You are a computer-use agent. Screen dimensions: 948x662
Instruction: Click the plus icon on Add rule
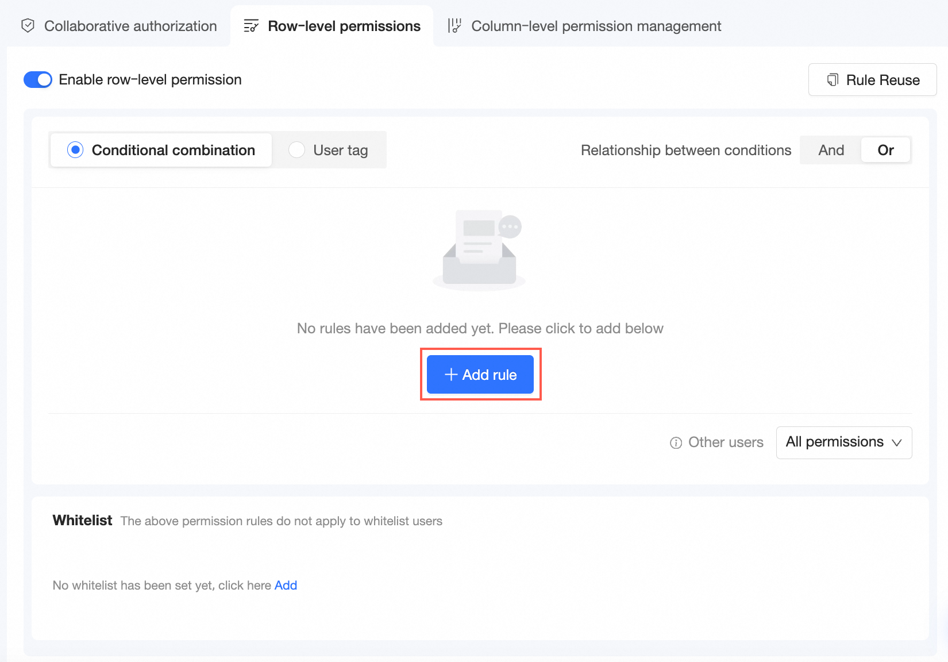(x=451, y=375)
